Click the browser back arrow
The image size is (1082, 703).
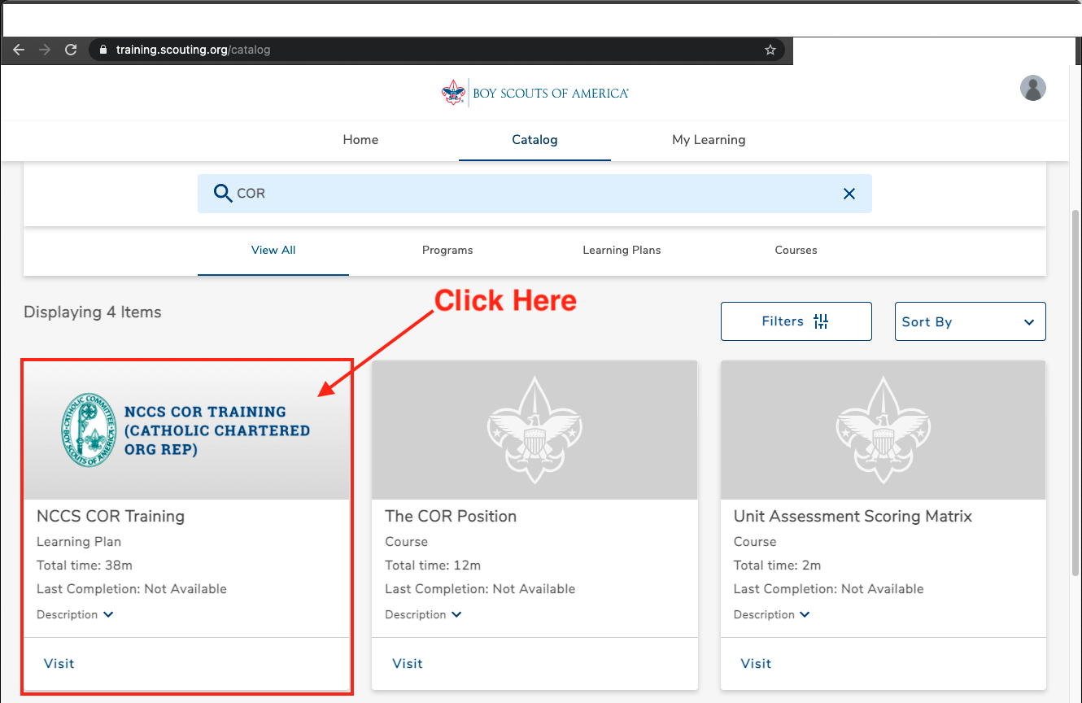[19, 50]
